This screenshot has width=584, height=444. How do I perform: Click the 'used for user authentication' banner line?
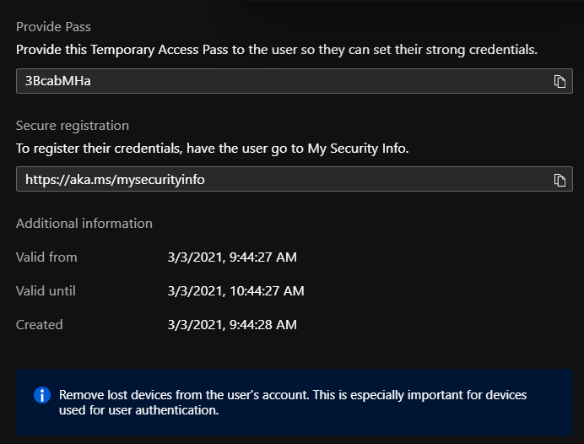click(x=139, y=410)
